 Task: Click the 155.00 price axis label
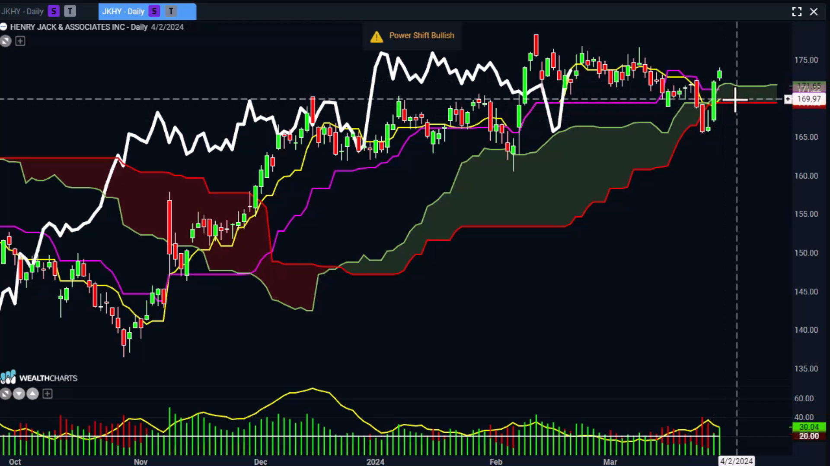click(806, 214)
